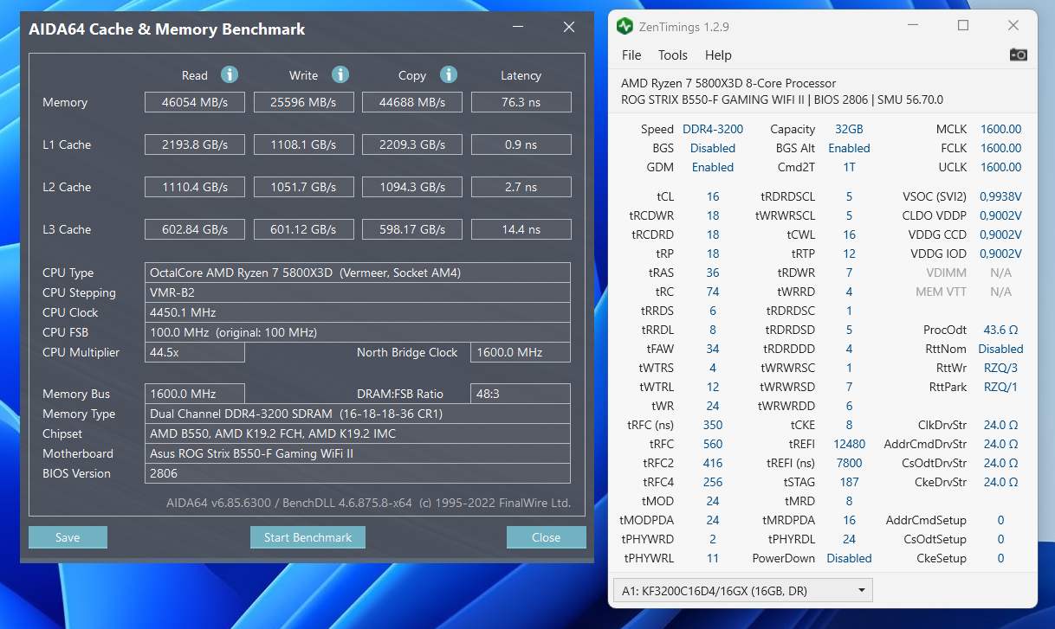1055x629 pixels.
Task: Click the Memory Type Dual Channel DDR4-3200 field
Action: [x=357, y=414]
